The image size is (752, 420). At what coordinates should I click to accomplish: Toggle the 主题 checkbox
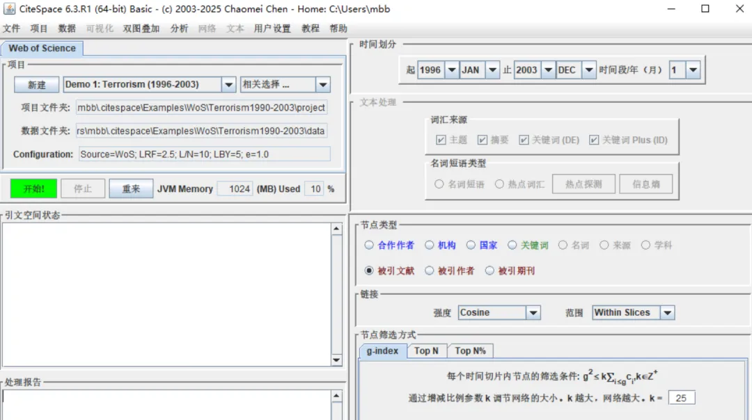[x=441, y=140]
